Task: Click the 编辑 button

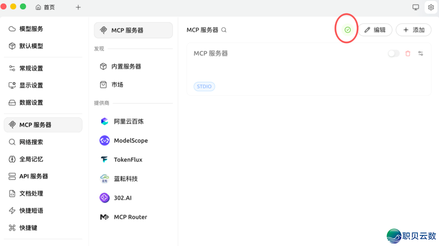Action: click(x=375, y=30)
